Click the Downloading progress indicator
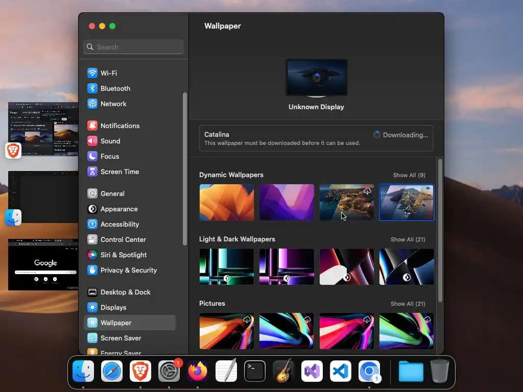The height and width of the screenshot is (392, 523). (376, 135)
